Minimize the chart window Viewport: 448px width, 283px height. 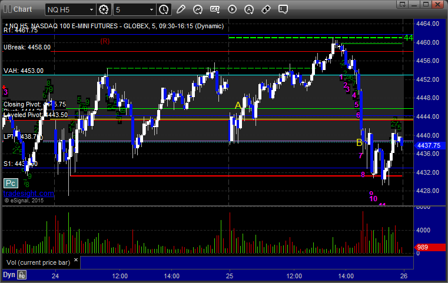(x=414, y=4)
